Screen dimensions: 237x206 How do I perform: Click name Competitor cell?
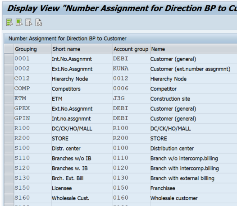point(194,89)
